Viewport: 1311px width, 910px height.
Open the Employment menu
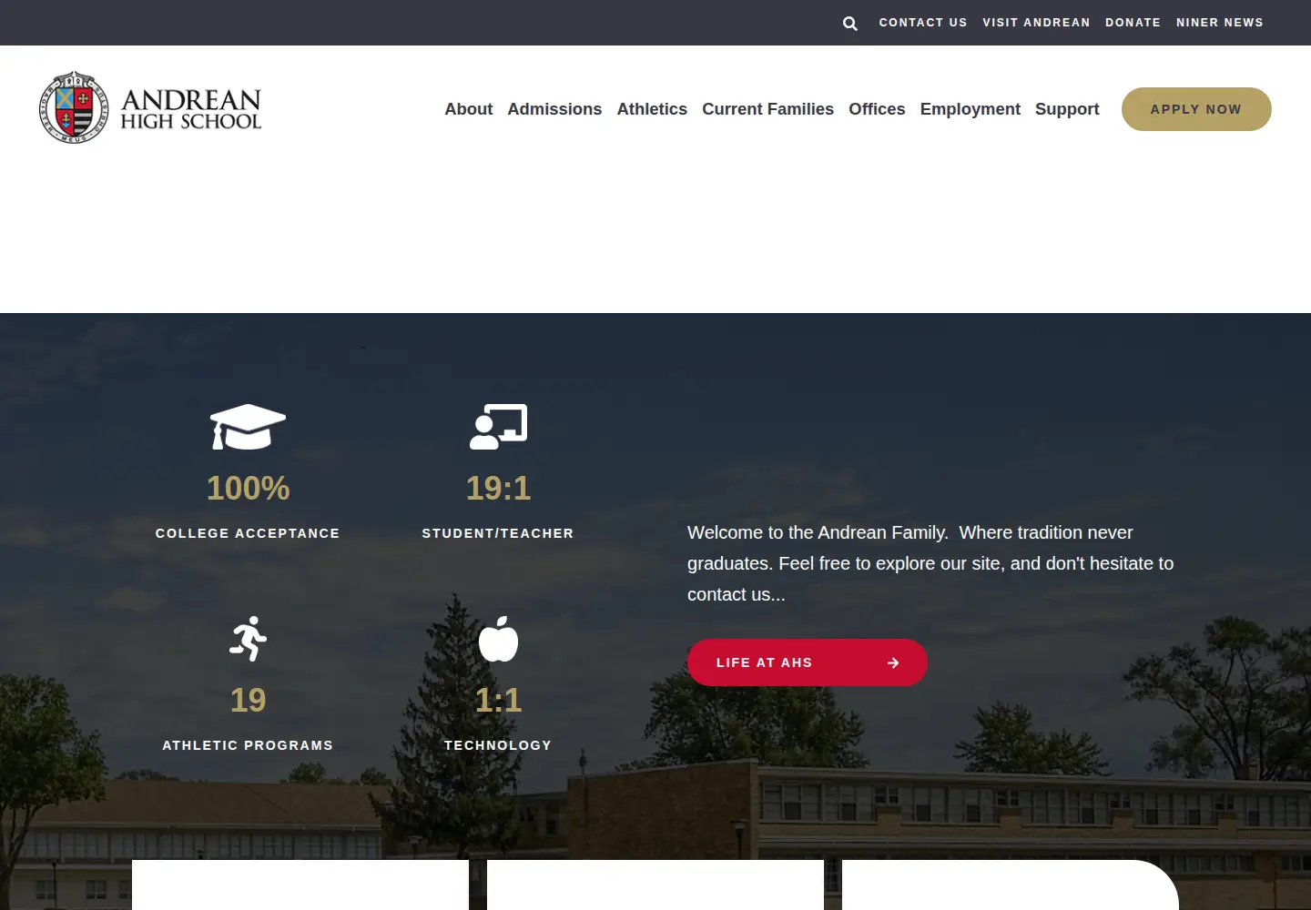[x=970, y=109]
